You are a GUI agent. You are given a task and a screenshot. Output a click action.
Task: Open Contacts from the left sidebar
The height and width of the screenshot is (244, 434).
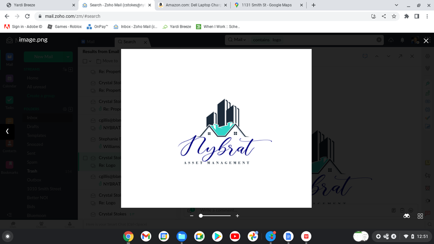(x=9, y=144)
